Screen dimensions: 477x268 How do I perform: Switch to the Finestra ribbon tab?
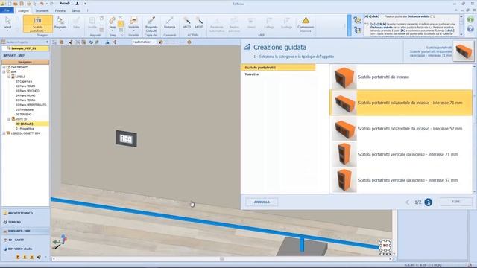tap(60, 10)
